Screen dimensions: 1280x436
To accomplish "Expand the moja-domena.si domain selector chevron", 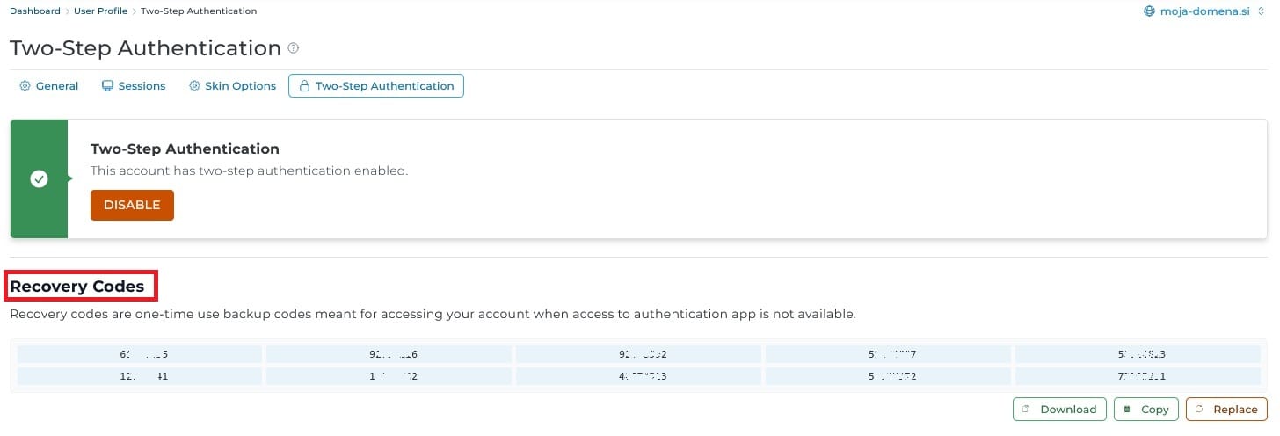I will (1262, 11).
